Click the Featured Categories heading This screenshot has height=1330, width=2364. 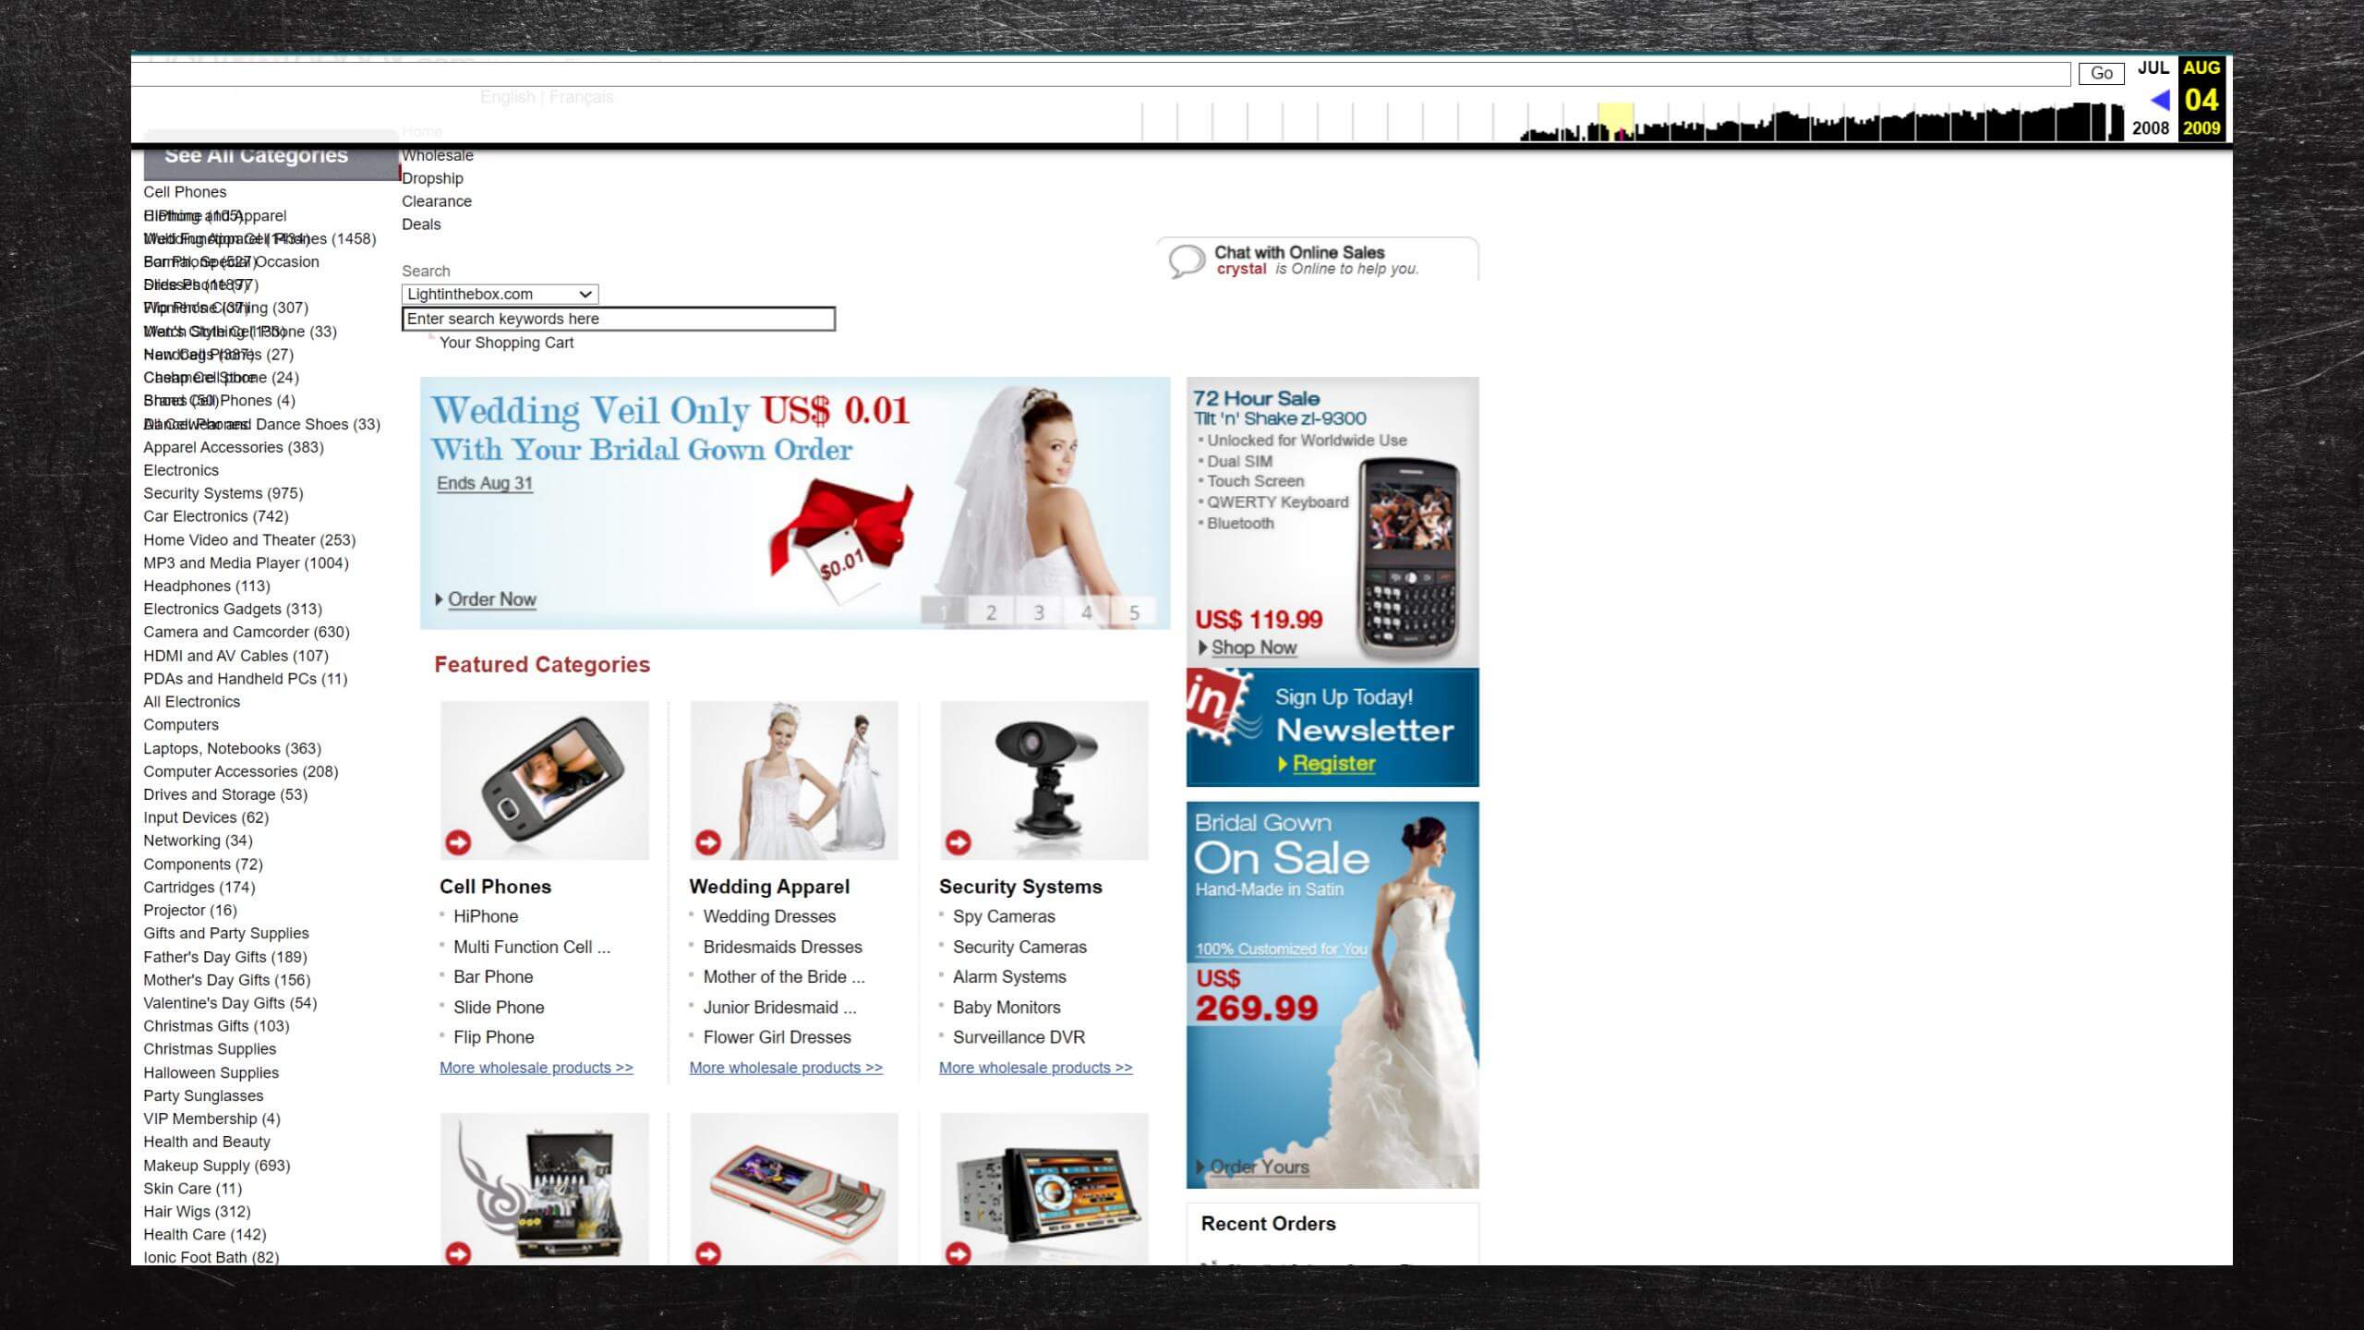[542, 665]
